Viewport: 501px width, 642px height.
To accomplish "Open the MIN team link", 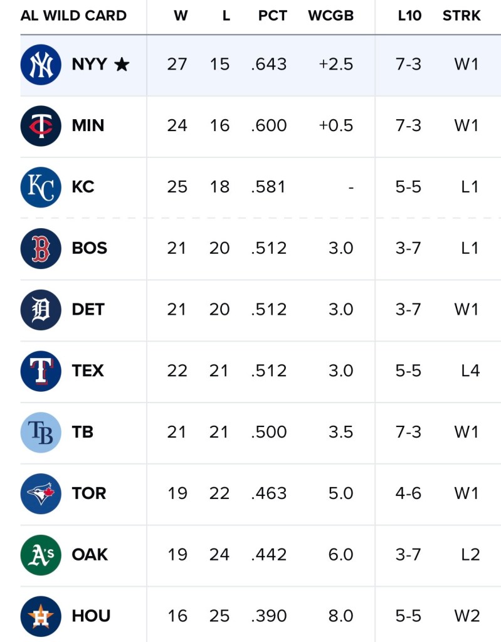I will [x=88, y=126].
